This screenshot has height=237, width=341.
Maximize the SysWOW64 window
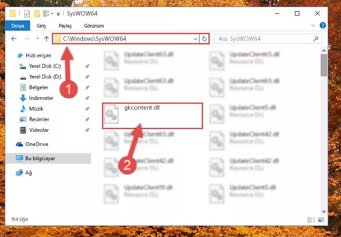pos(297,13)
